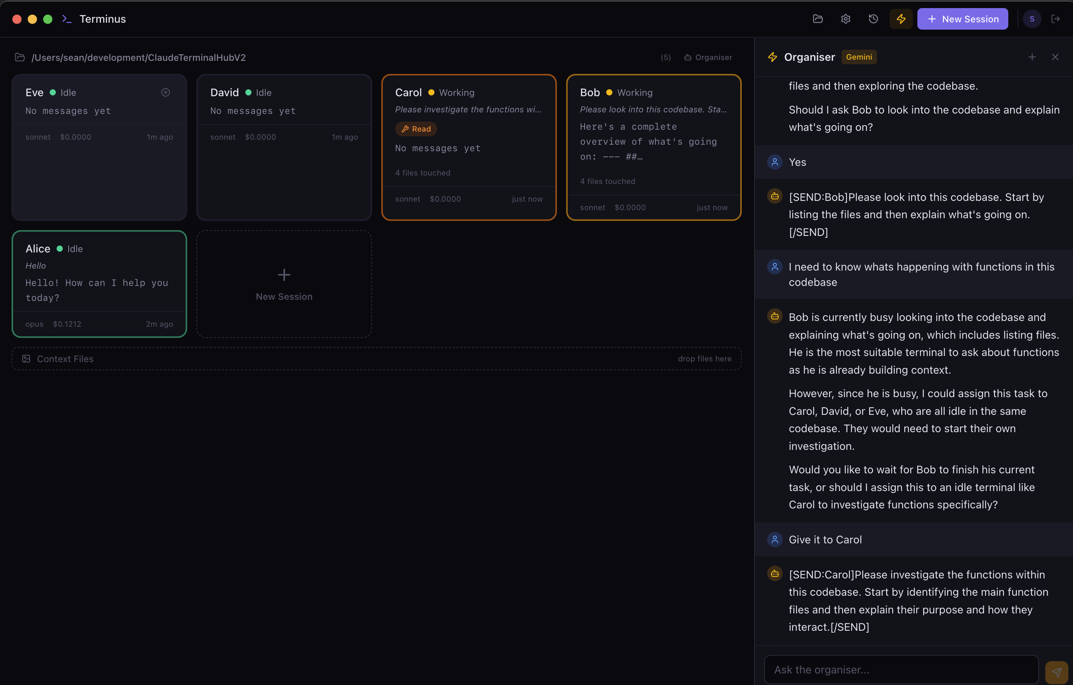Viewport: 1073px width, 685px height.
Task: Sign out using the logout icon
Action: tap(1056, 19)
